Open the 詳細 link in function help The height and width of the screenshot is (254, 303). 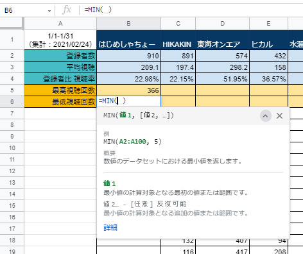(x=110, y=228)
